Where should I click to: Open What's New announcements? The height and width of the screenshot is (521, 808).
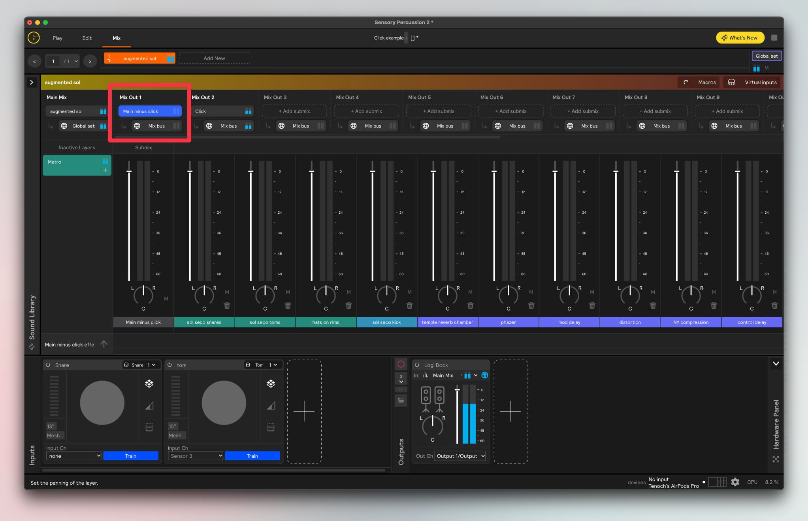(x=740, y=38)
